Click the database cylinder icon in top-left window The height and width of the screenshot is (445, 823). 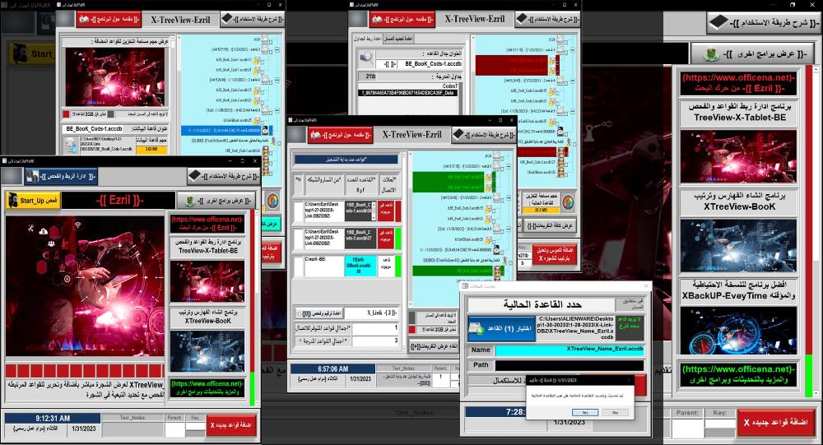[70, 146]
